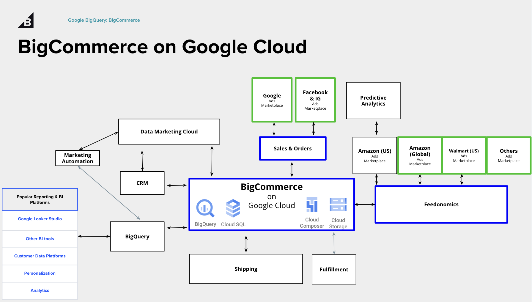Open the Google Looker Studio link

[40, 219]
